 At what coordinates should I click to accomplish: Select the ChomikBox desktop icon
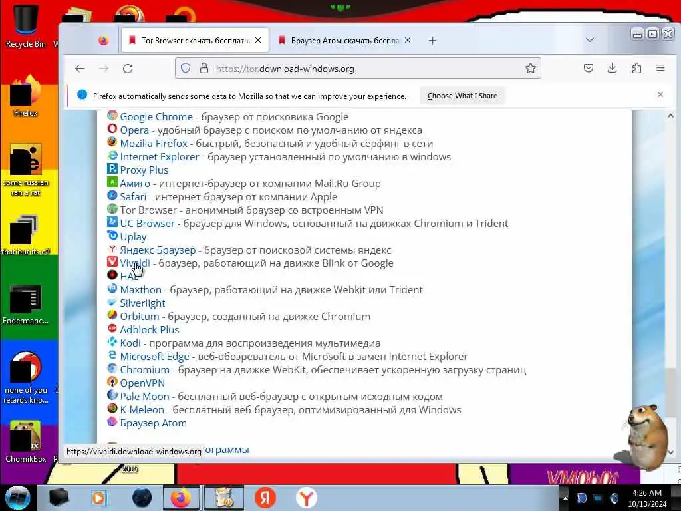[26, 442]
